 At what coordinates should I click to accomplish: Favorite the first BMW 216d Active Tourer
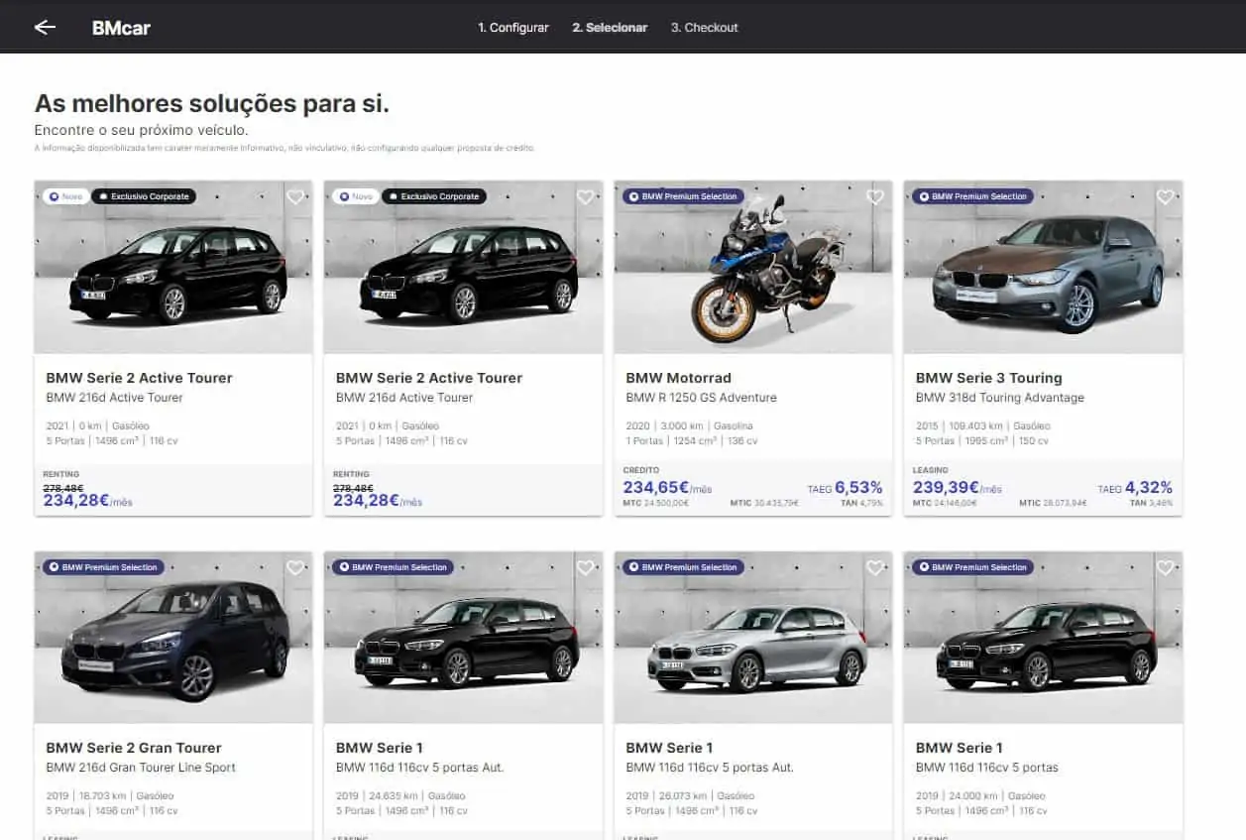click(295, 197)
